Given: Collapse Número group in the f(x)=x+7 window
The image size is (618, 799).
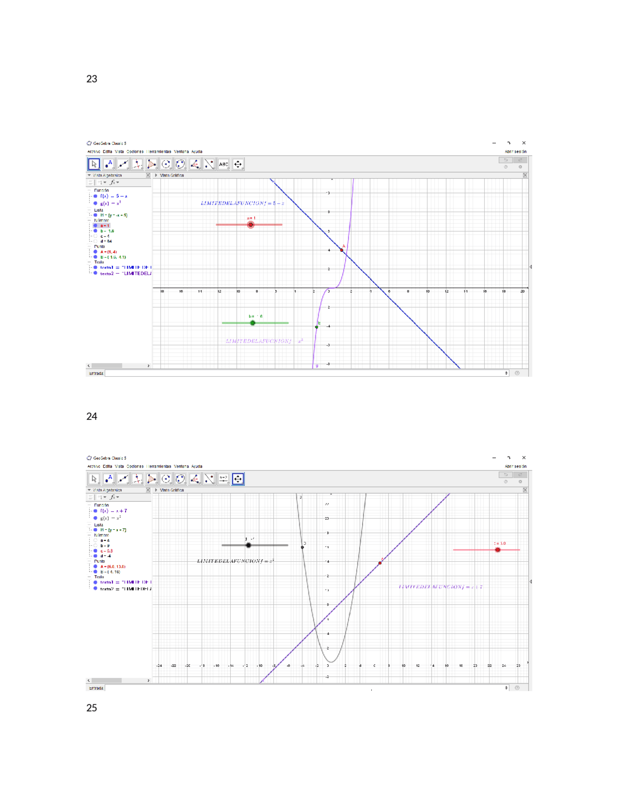Looking at the screenshot, I should [x=89, y=535].
